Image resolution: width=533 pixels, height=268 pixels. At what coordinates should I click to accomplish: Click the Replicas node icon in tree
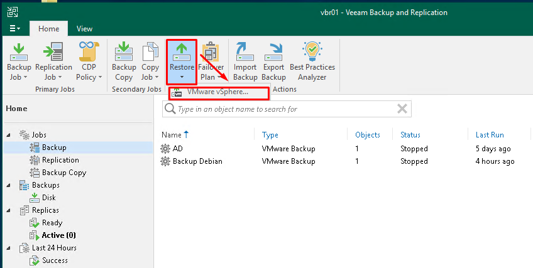click(x=25, y=210)
